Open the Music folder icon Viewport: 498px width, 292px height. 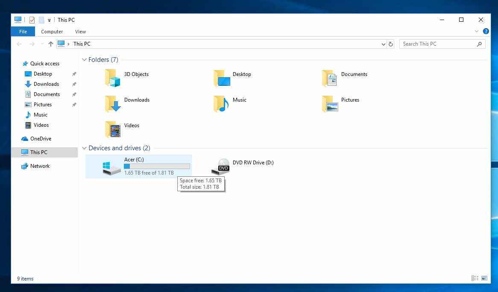pyautogui.click(x=221, y=104)
